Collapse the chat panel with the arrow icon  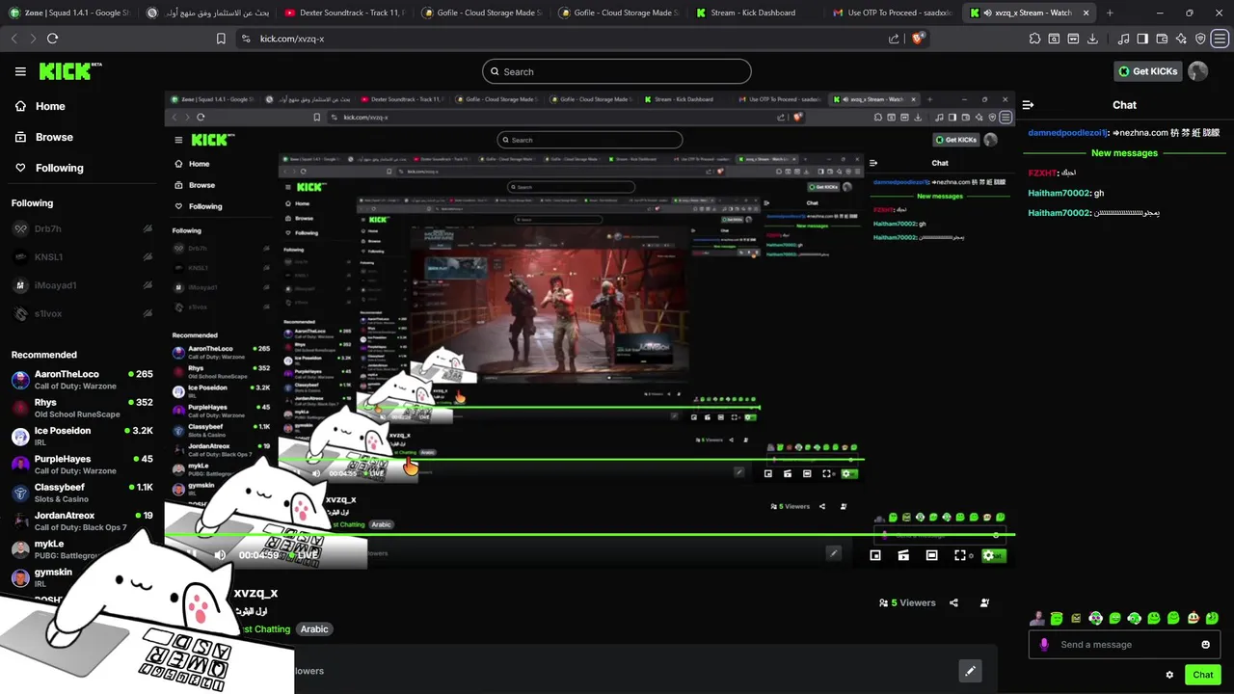point(1028,105)
